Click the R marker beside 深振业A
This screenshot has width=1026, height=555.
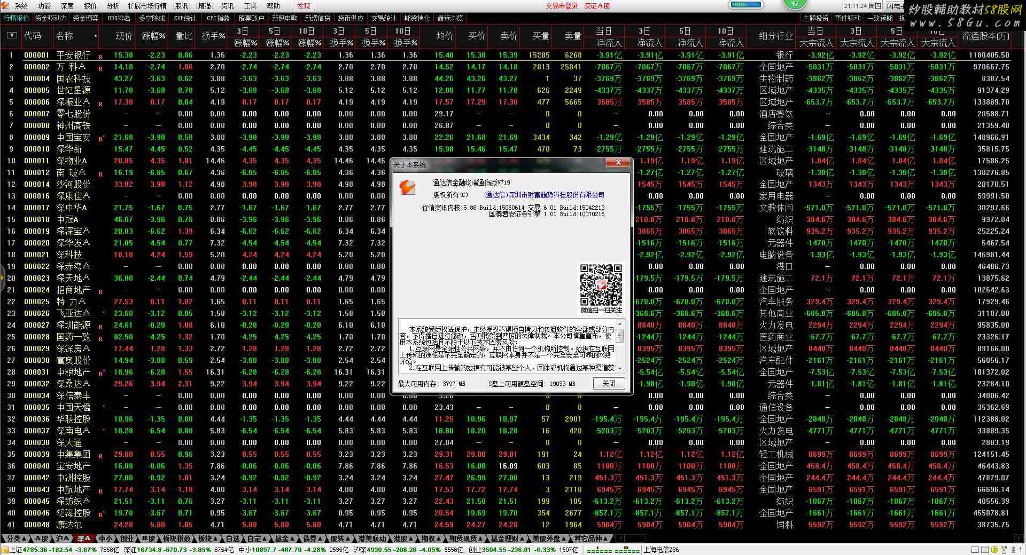point(100,104)
